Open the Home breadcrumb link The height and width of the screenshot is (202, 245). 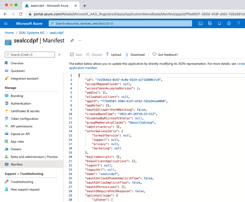click(9, 33)
